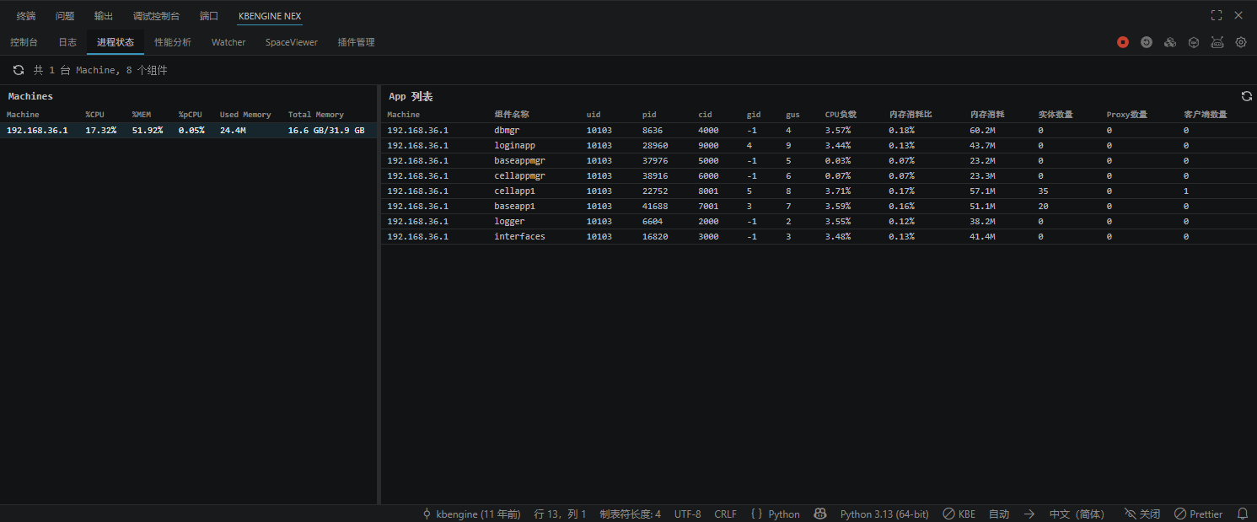This screenshot has height=522, width=1257.
Task: Click the arrow icon in status bar
Action: point(1029,514)
